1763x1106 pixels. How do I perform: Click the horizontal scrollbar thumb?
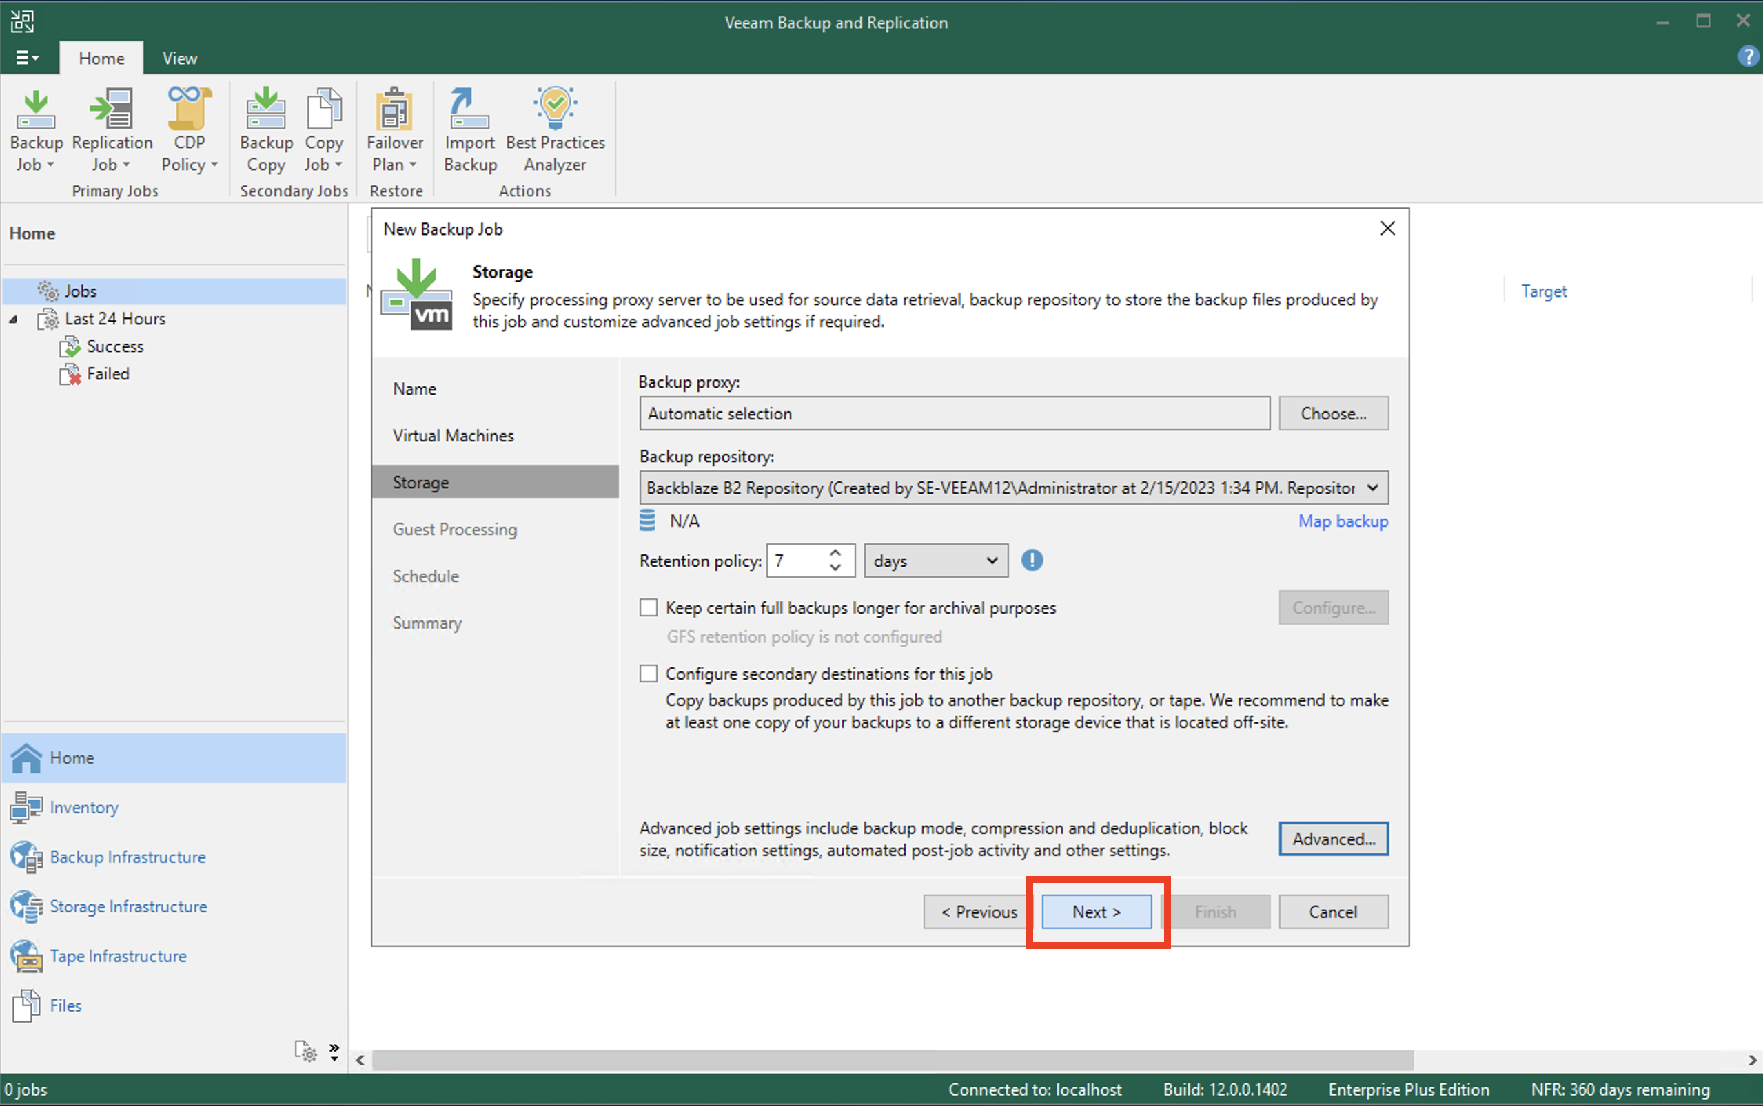click(x=892, y=1060)
